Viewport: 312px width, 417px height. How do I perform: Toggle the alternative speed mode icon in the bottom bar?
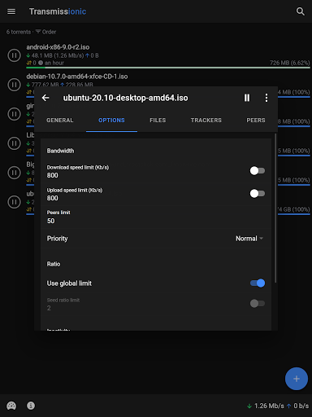coord(11,406)
